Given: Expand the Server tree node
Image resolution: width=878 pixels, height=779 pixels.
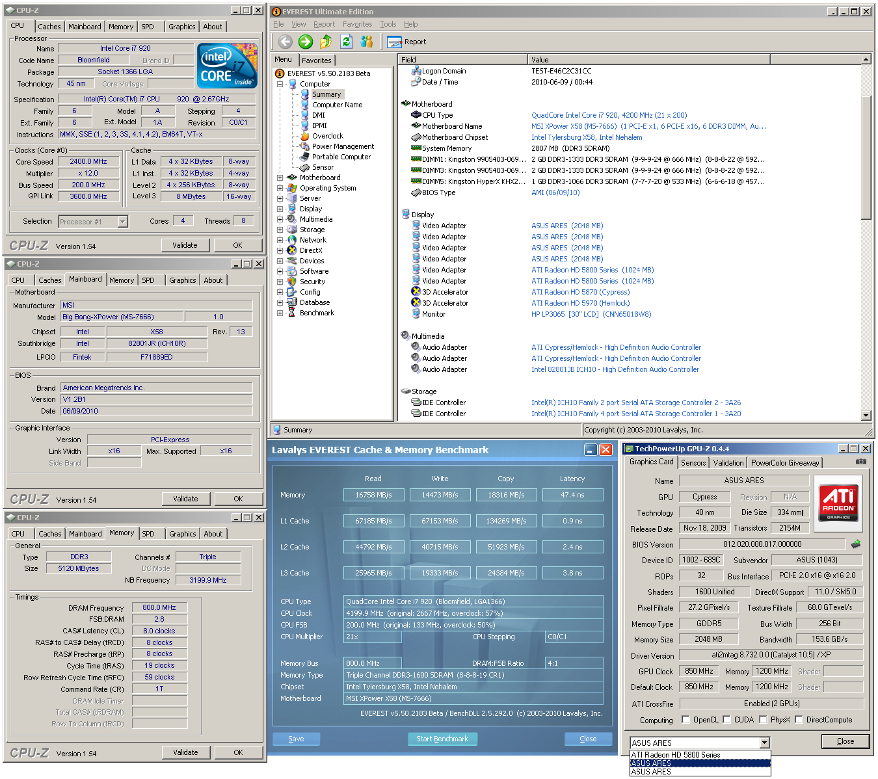Looking at the screenshot, I should coord(280,198).
